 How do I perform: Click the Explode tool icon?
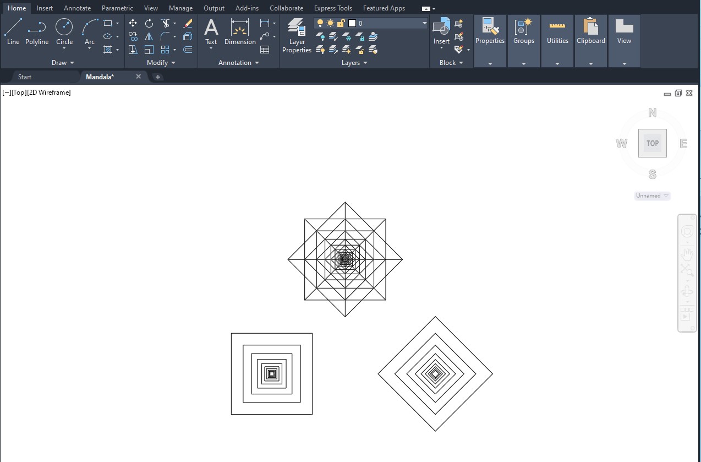(188, 36)
